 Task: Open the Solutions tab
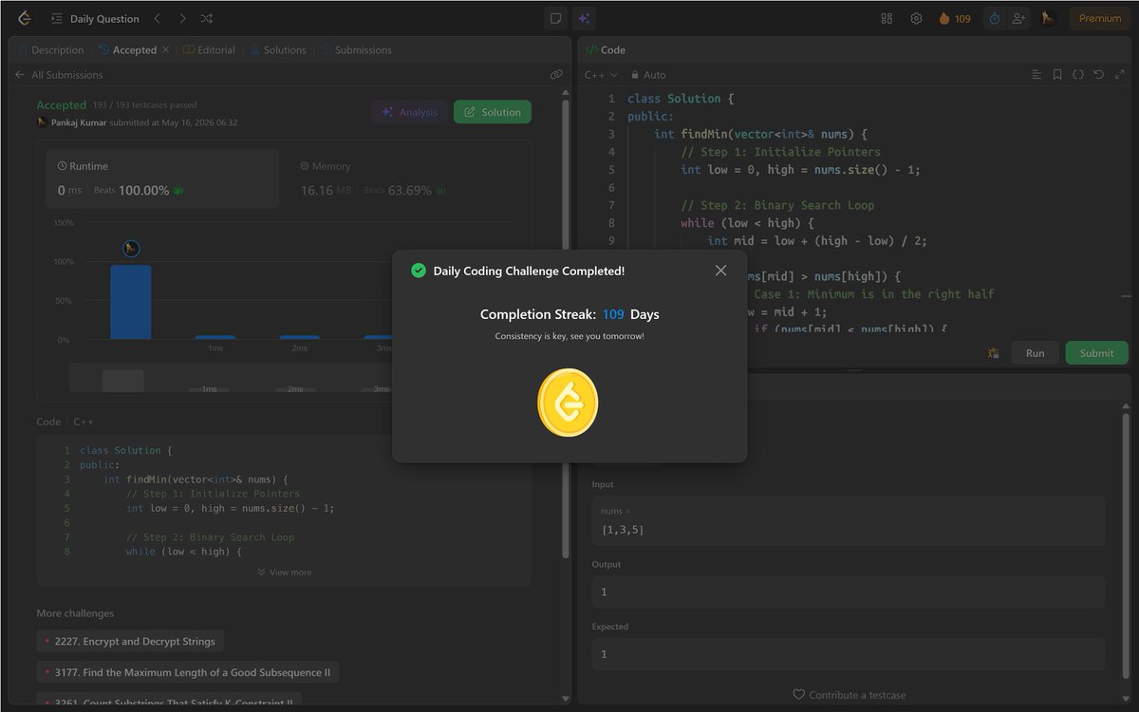click(x=278, y=49)
